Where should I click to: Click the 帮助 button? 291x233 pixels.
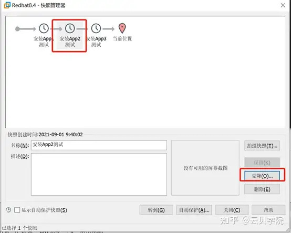(x=268, y=210)
